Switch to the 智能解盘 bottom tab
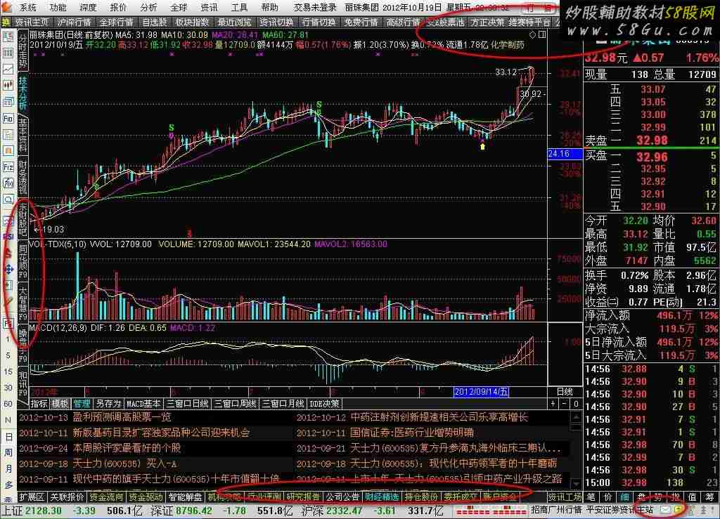This screenshot has height=519, width=720. [185, 497]
